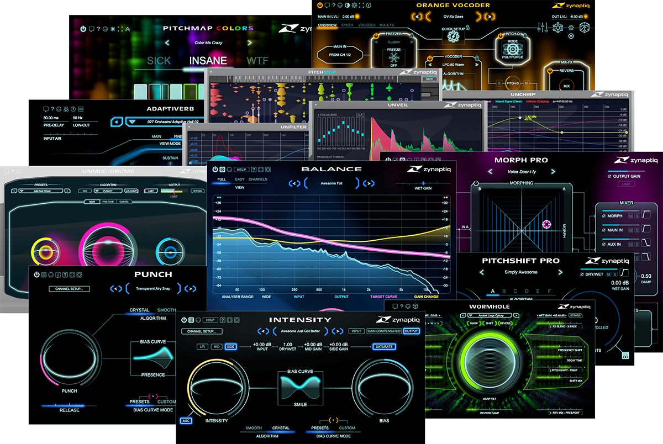Click the HELP button in Balance
Image resolution: width=663 pixels, height=444 pixels.
(241, 170)
